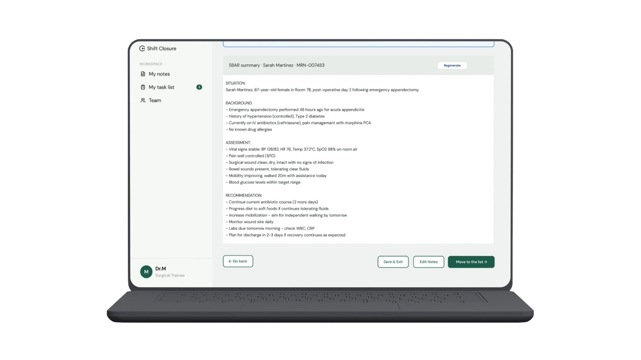Click Save & Exit button

[393, 262]
